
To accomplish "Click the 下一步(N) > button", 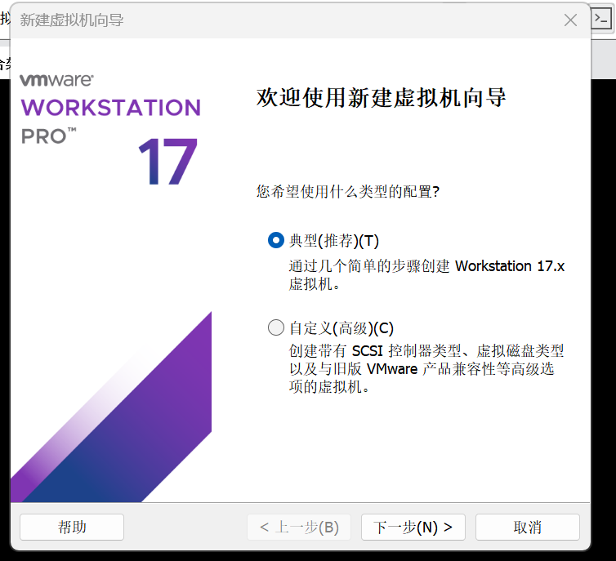I will (x=413, y=527).
